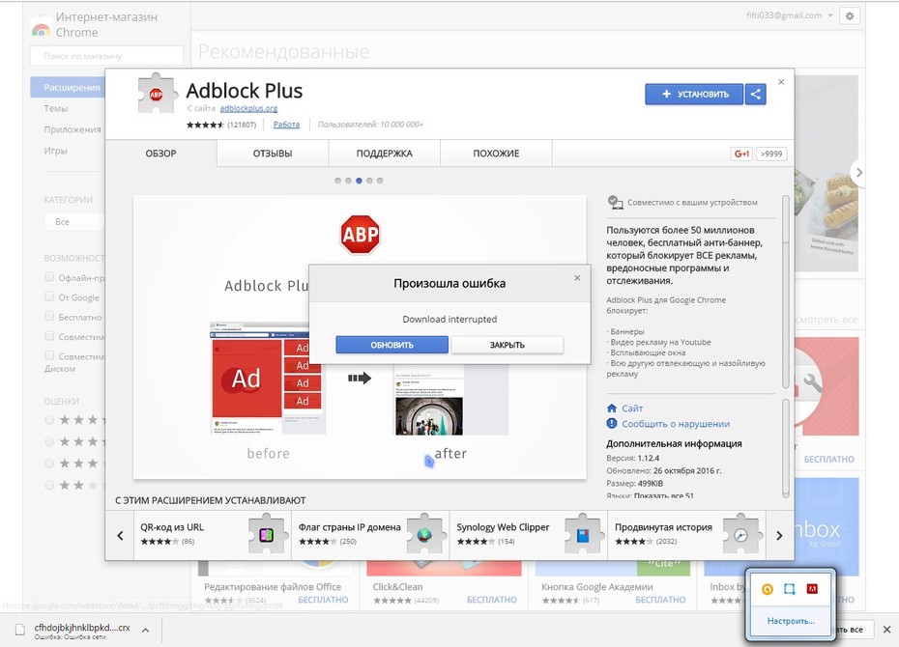Toggle the От Google checkbox
The image size is (899, 647).
point(49,296)
